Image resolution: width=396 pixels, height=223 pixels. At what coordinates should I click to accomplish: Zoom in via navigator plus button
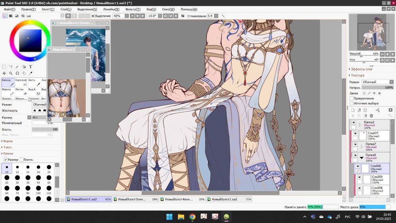pyautogui.click(x=387, y=54)
